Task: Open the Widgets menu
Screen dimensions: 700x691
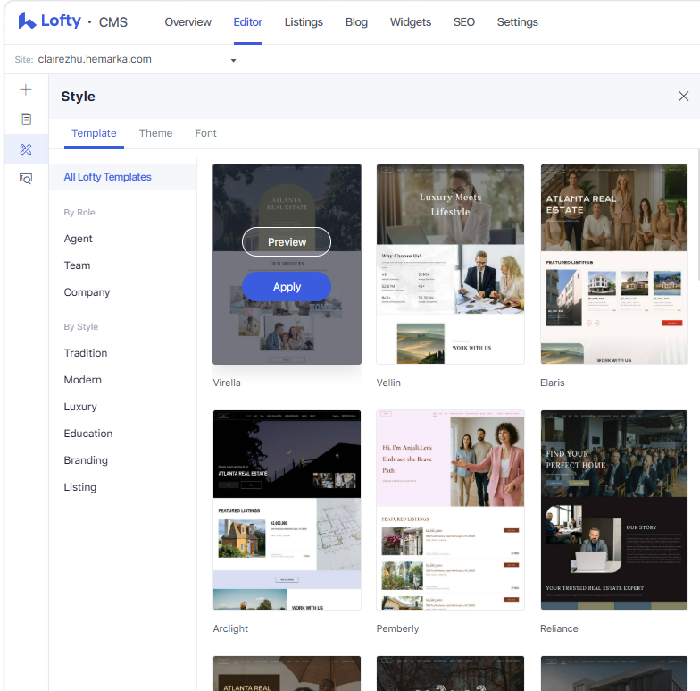Action: 411,21
